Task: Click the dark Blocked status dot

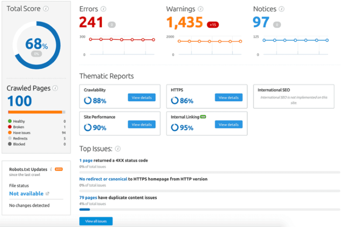Action: point(10,144)
